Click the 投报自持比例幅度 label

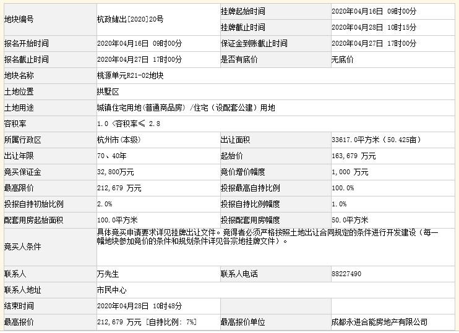[x=251, y=204]
